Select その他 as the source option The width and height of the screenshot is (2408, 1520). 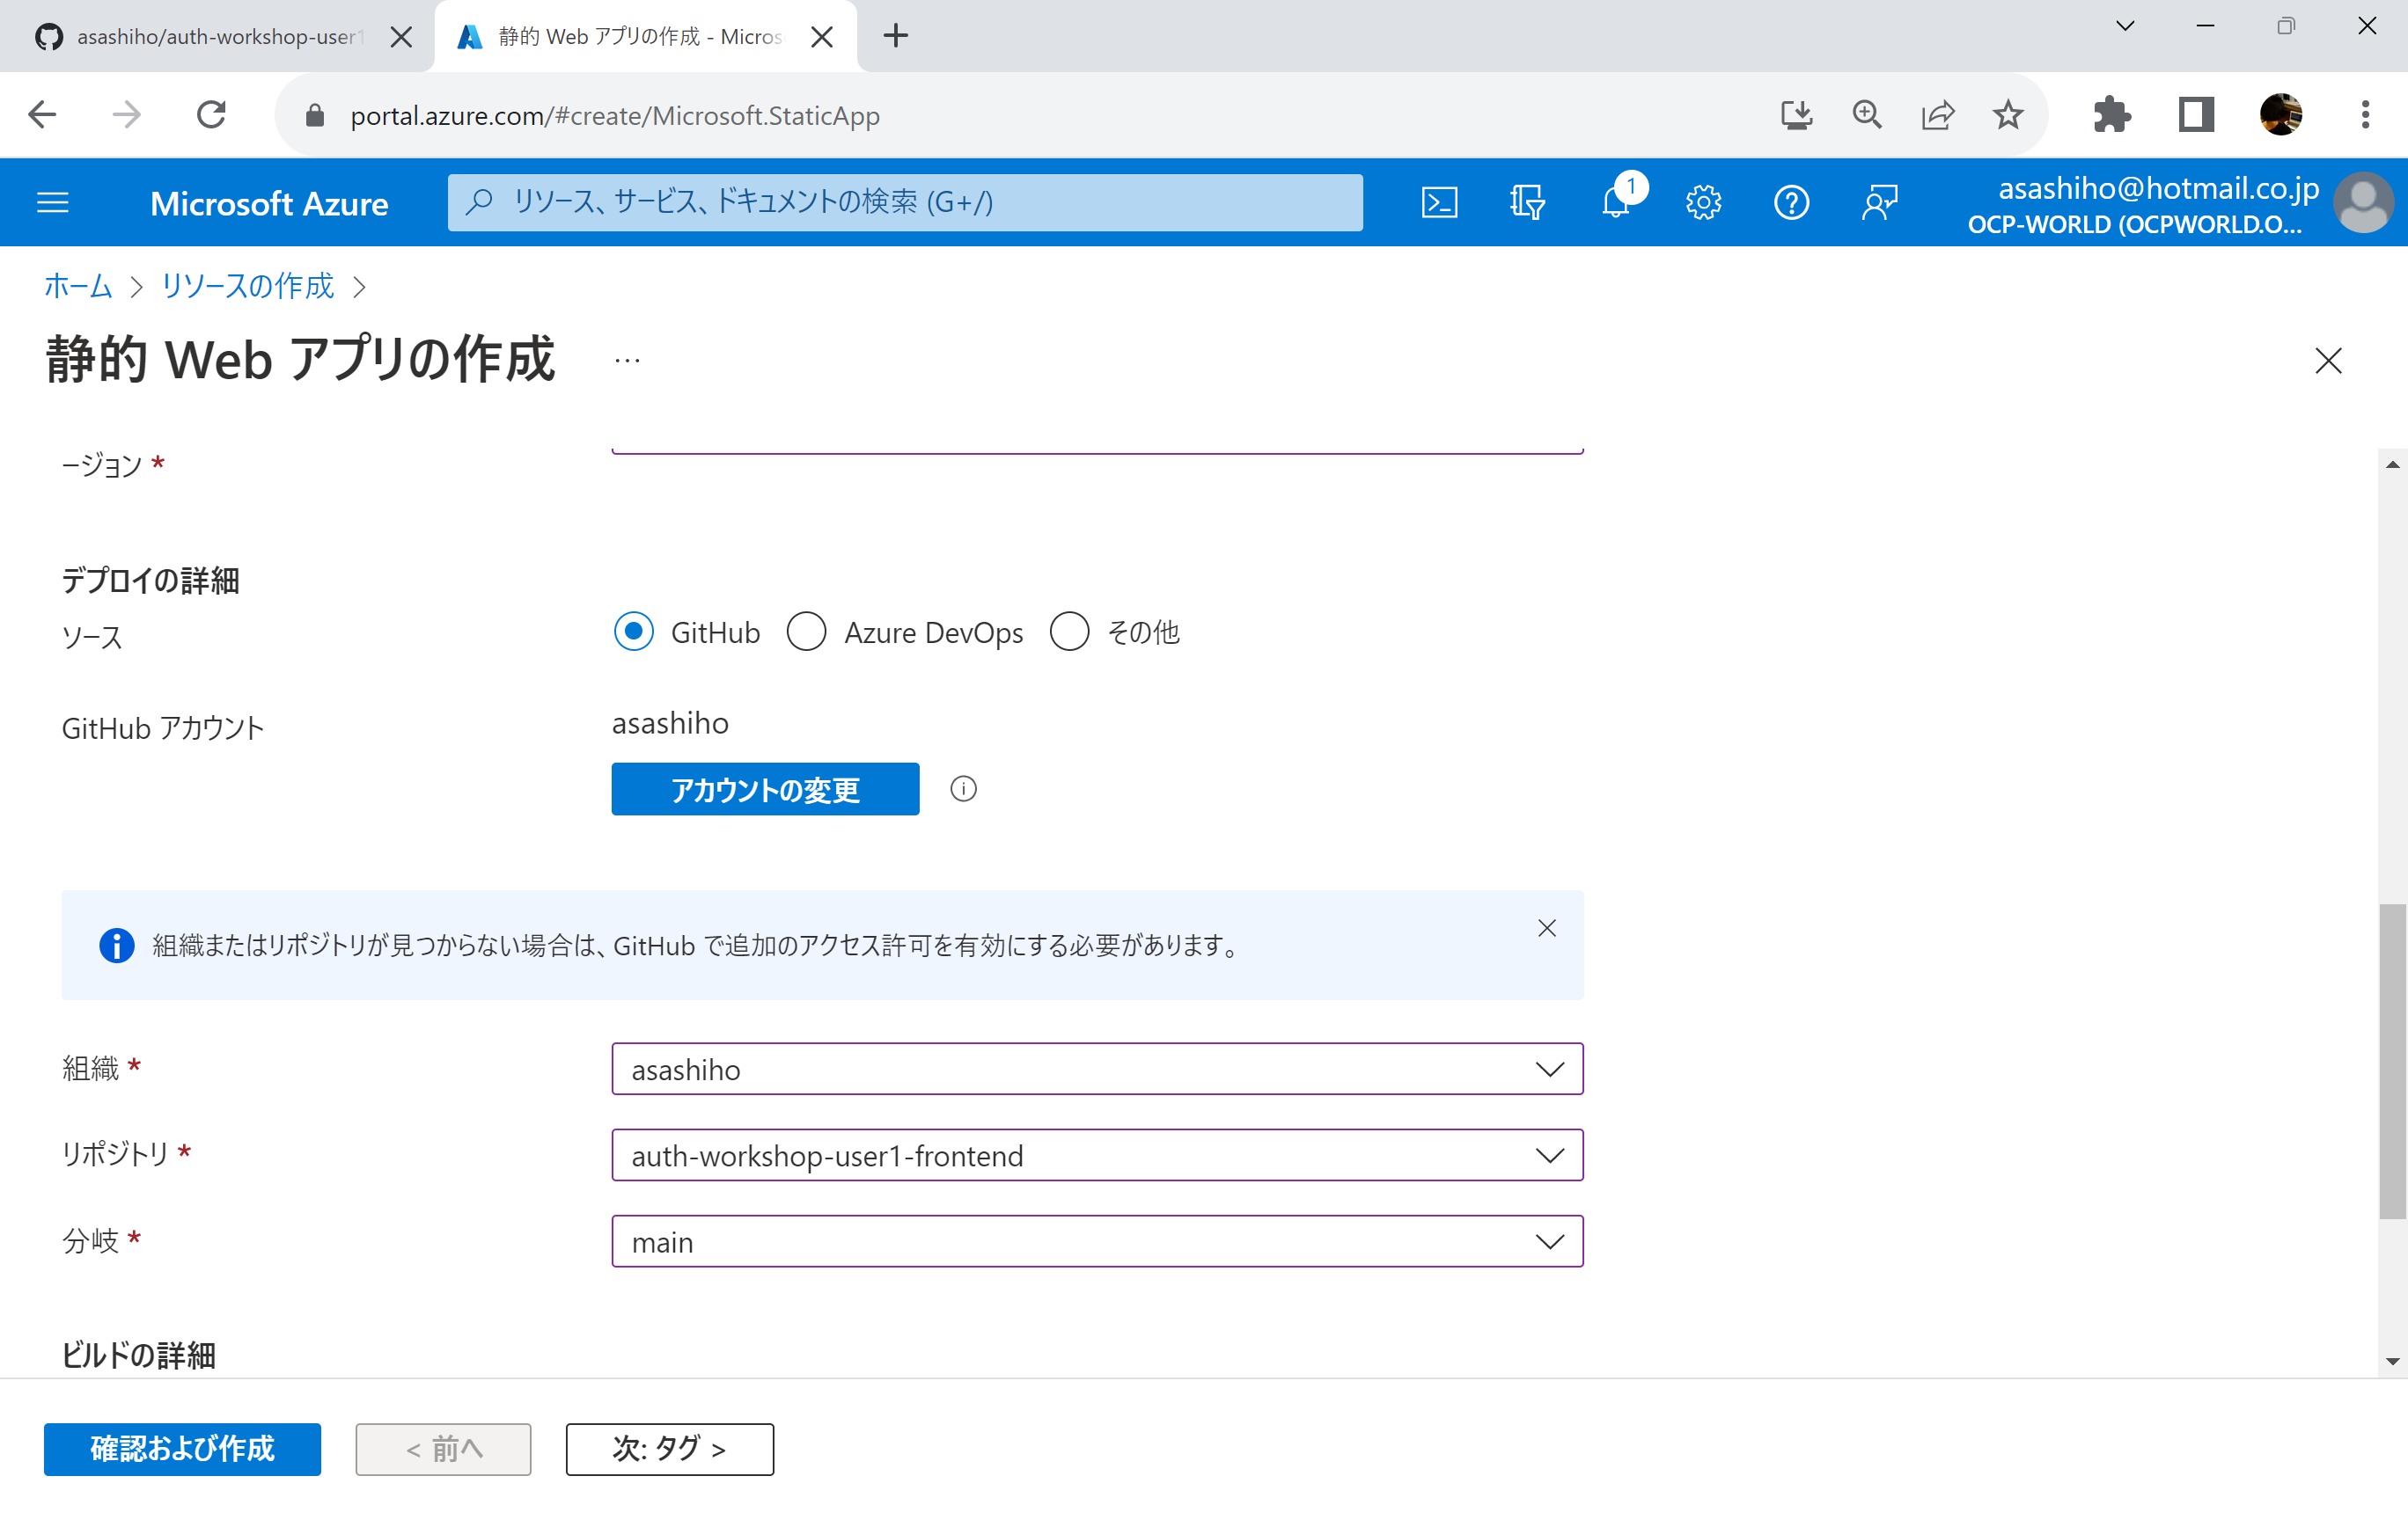[1070, 632]
